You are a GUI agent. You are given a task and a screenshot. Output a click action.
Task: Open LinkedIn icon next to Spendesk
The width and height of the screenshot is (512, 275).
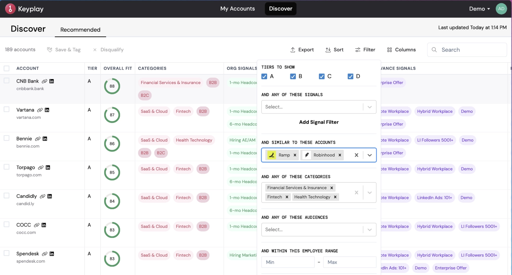coord(52,254)
